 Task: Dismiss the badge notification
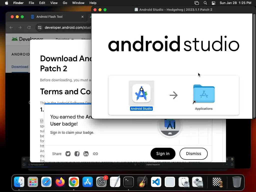coord(193,154)
